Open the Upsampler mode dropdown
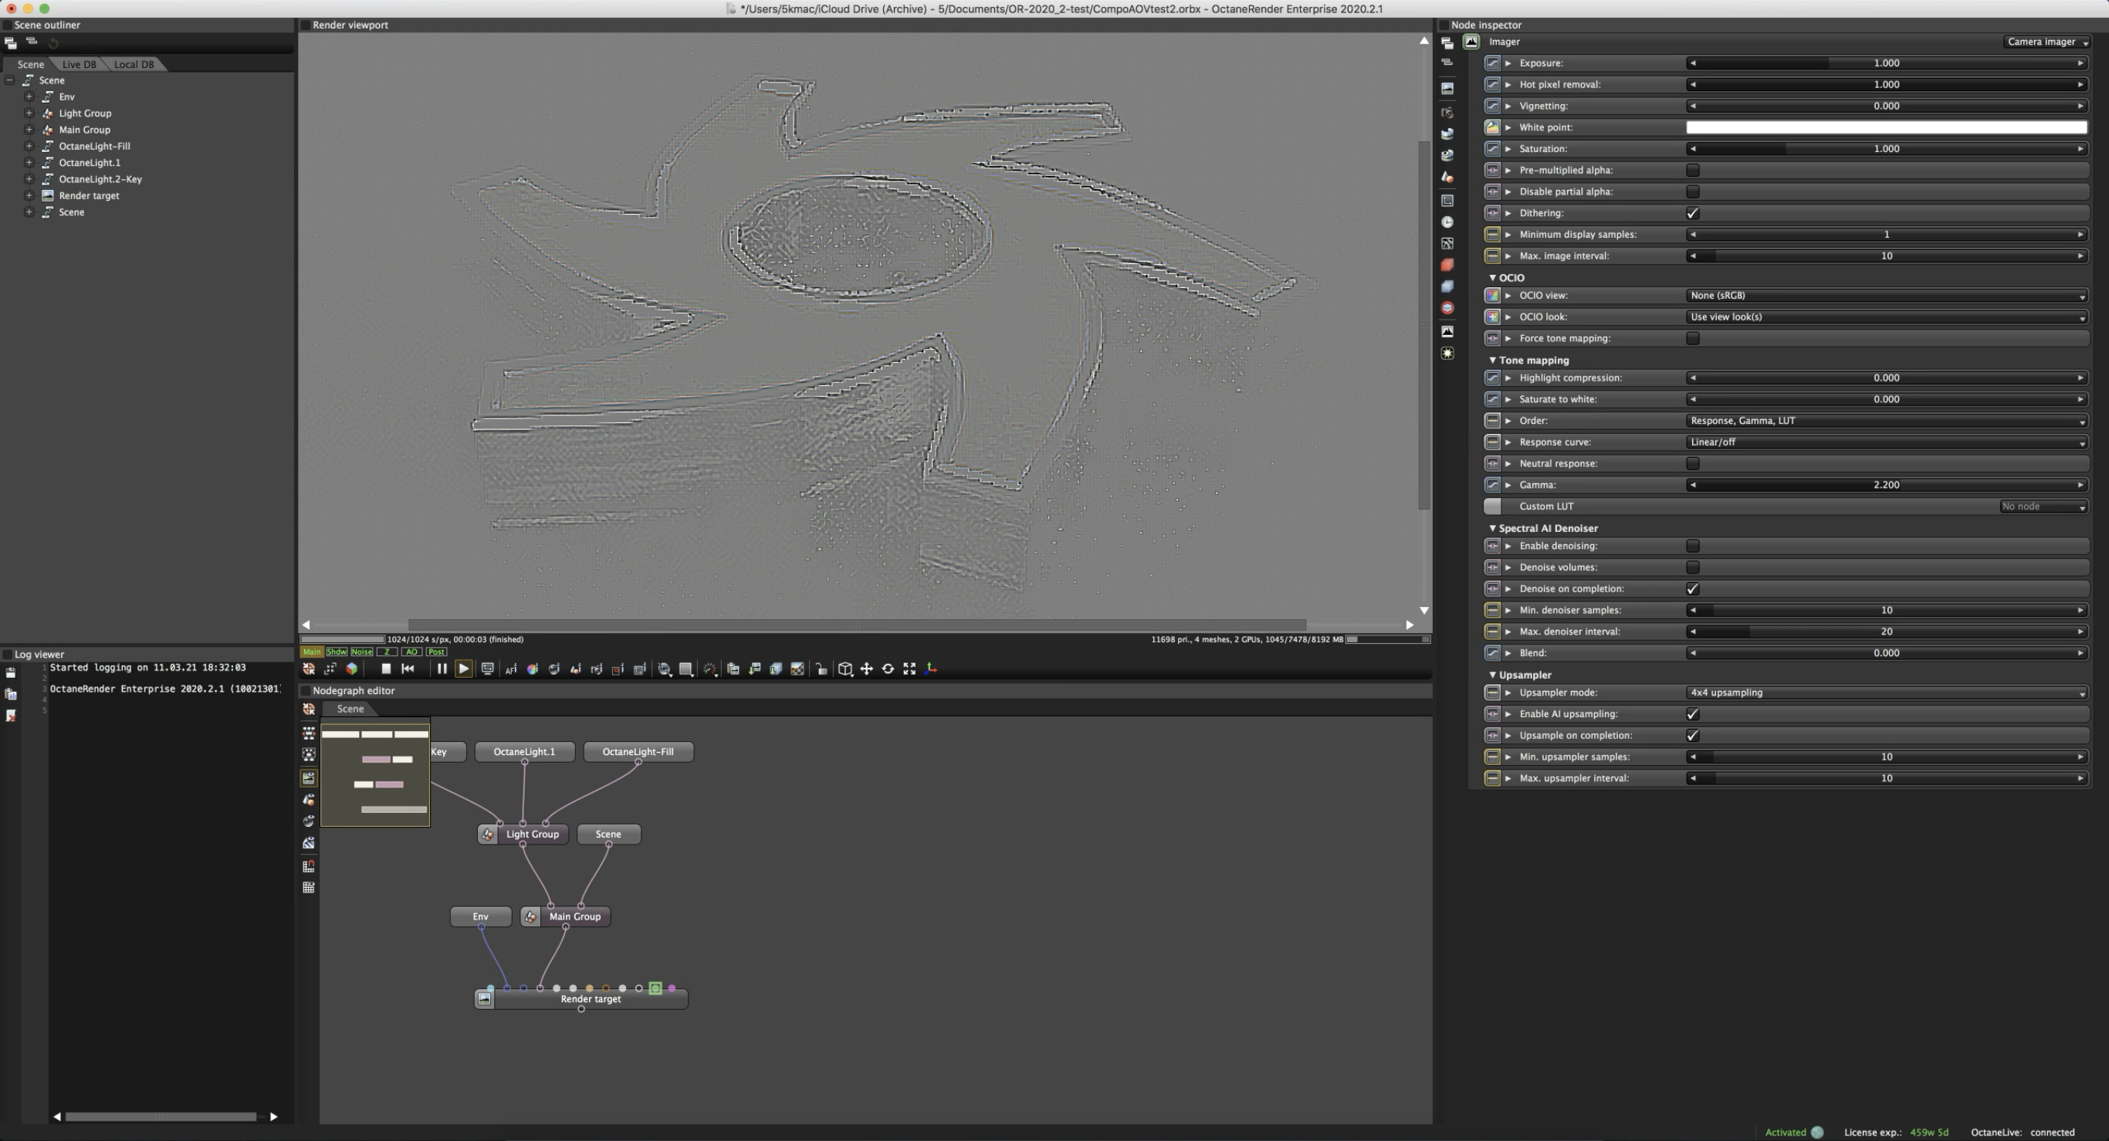The height and width of the screenshot is (1141, 2109). (x=1885, y=692)
